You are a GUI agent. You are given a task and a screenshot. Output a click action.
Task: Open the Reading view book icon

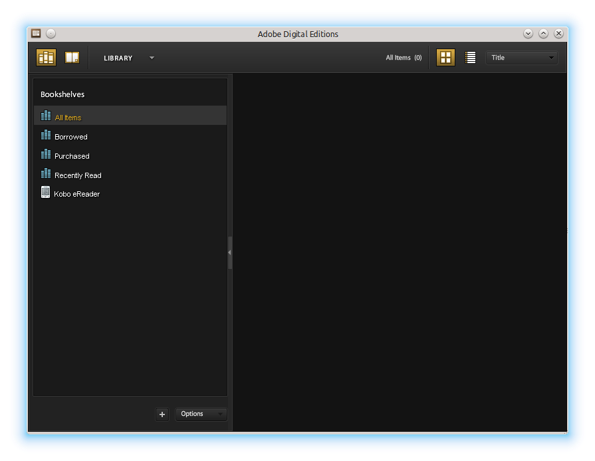pyautogui.click(x=72, y=58)
